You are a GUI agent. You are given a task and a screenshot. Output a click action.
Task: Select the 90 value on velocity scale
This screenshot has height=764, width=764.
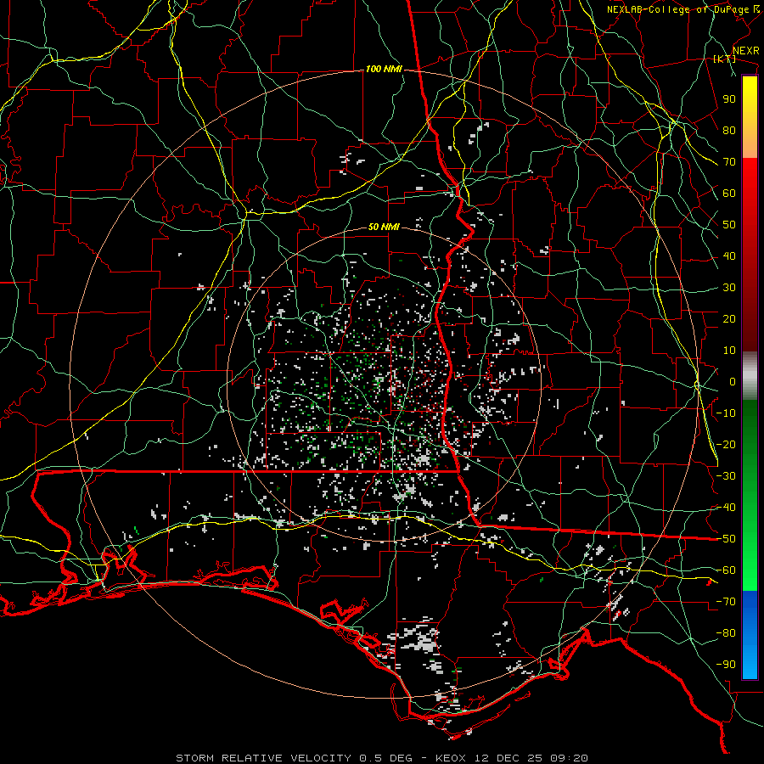729,99
